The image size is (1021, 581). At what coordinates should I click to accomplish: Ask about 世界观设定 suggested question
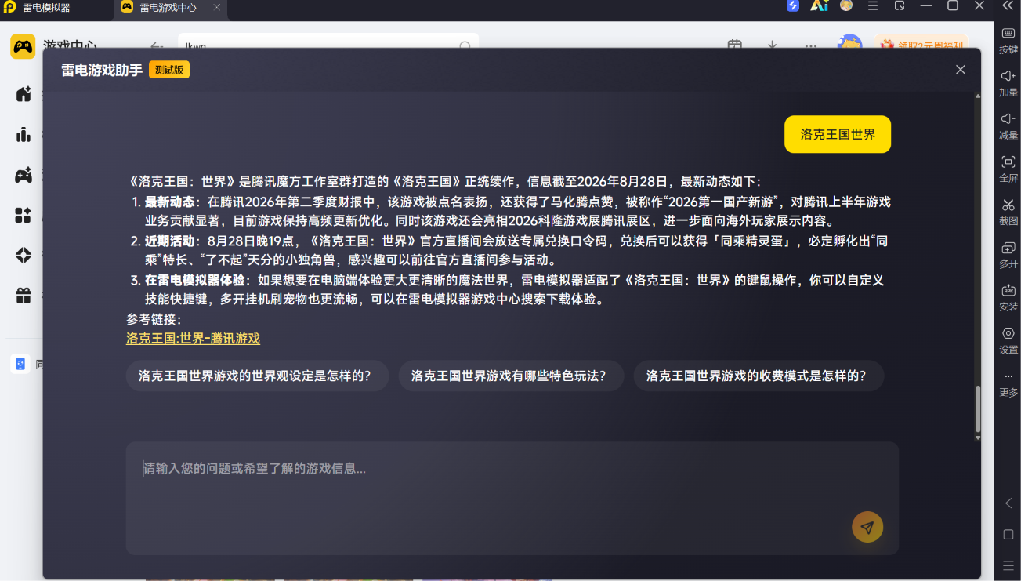pyautogui.click(x=258, y=376)
